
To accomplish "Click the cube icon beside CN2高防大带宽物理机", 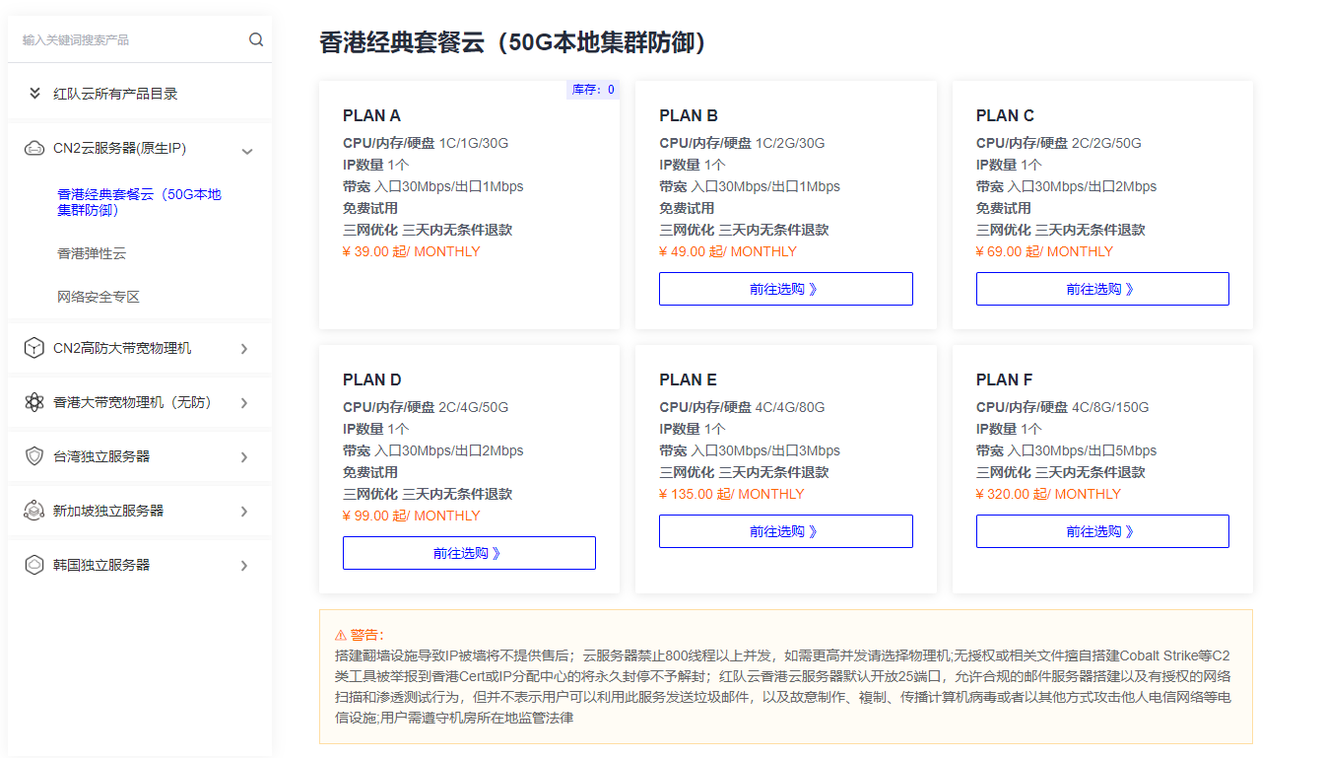I will [34, 348].
